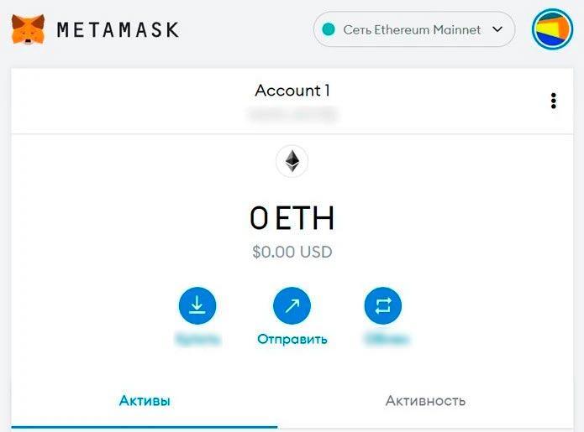Click the METAMASK wordmark text

tap(118, 30)
